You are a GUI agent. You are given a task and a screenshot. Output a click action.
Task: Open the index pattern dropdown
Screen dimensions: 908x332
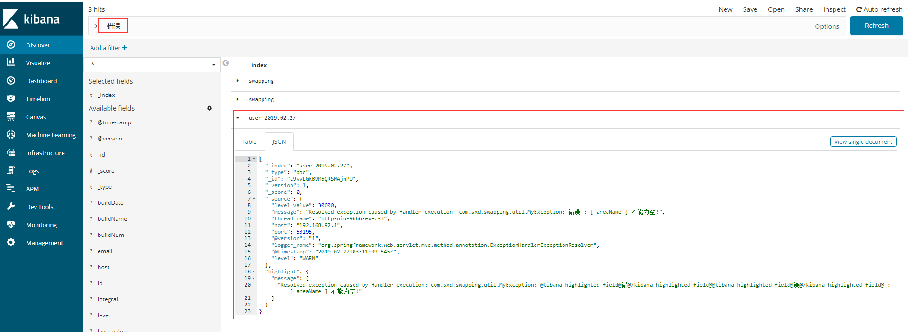pos(152,64)
